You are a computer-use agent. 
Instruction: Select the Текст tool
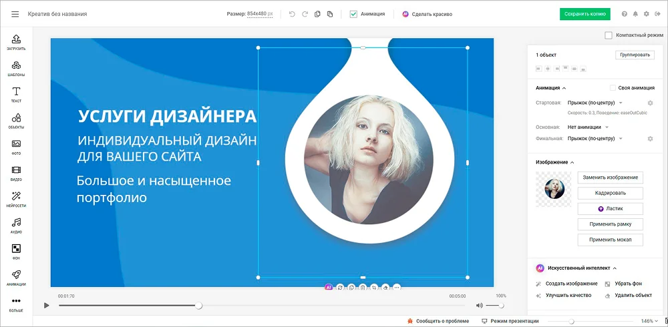click(x=16, y=95)
